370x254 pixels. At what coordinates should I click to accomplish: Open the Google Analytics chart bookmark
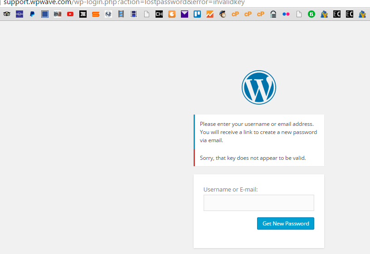(x=210, y=14)
